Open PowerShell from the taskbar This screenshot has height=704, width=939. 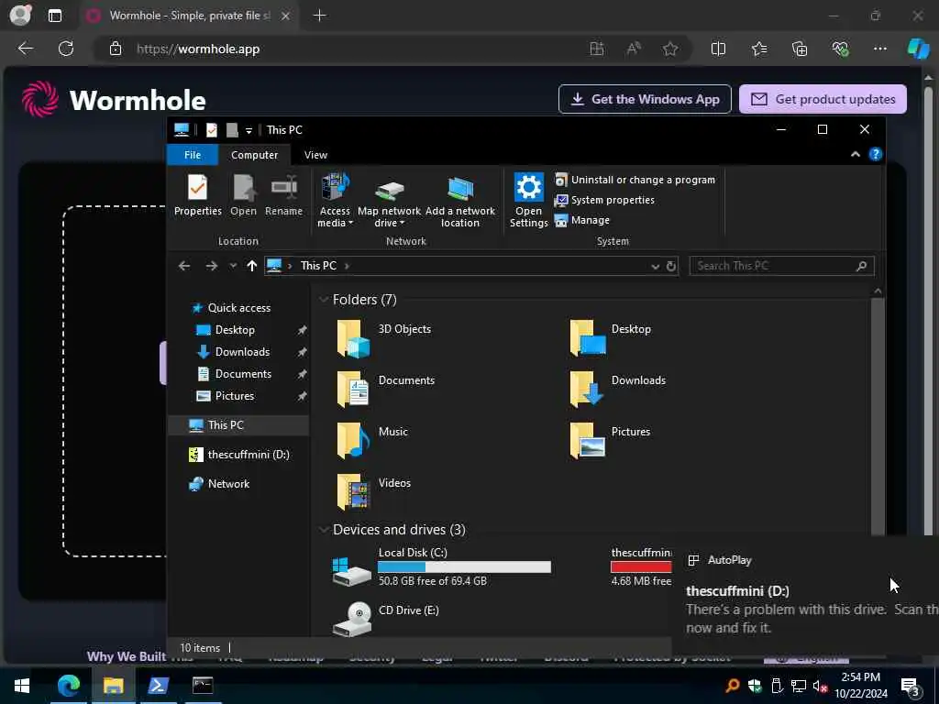click(x=158, y=686)
